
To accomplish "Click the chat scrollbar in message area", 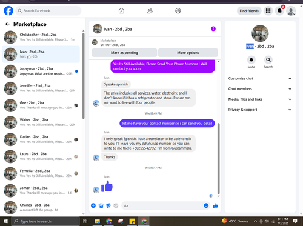I will coord(218,159).
